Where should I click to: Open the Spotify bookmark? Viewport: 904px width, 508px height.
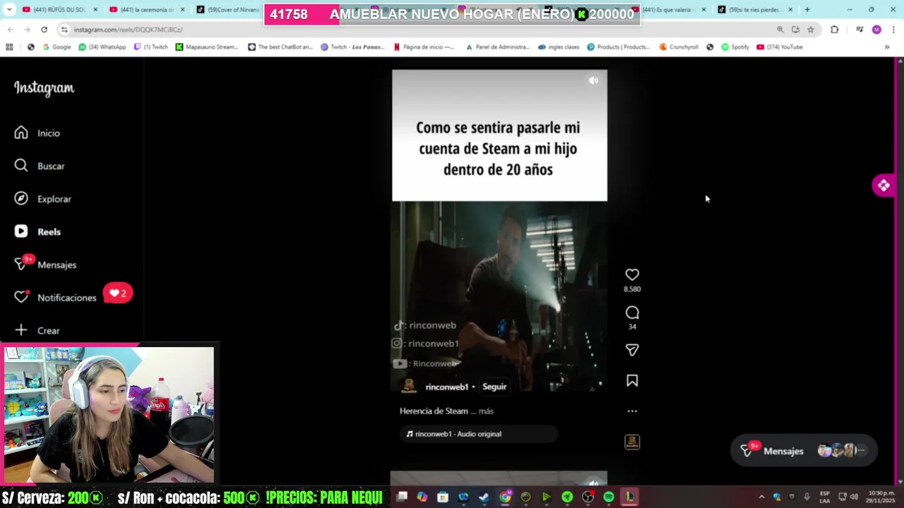click(735, 47)
